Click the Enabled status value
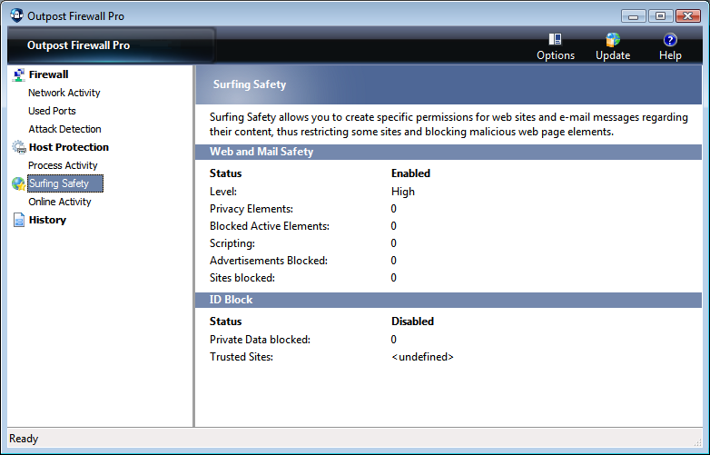Viewport: 710px width, 455px height. point(410,173)
